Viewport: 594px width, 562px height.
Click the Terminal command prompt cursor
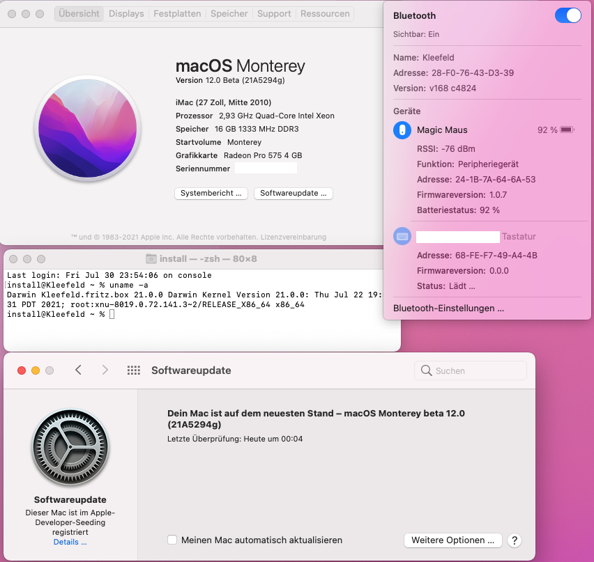(112, 314)
